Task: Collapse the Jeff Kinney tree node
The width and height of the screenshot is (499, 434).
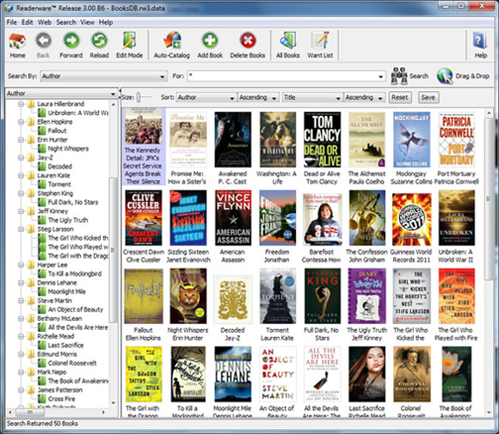Action: pyautogui.click(x=21, y=211)
